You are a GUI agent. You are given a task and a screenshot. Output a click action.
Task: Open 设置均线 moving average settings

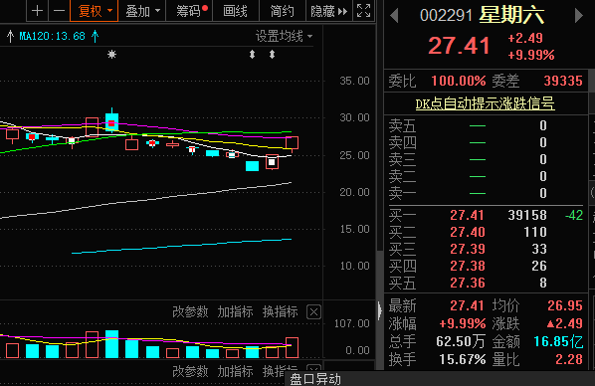tap(284, 36)
